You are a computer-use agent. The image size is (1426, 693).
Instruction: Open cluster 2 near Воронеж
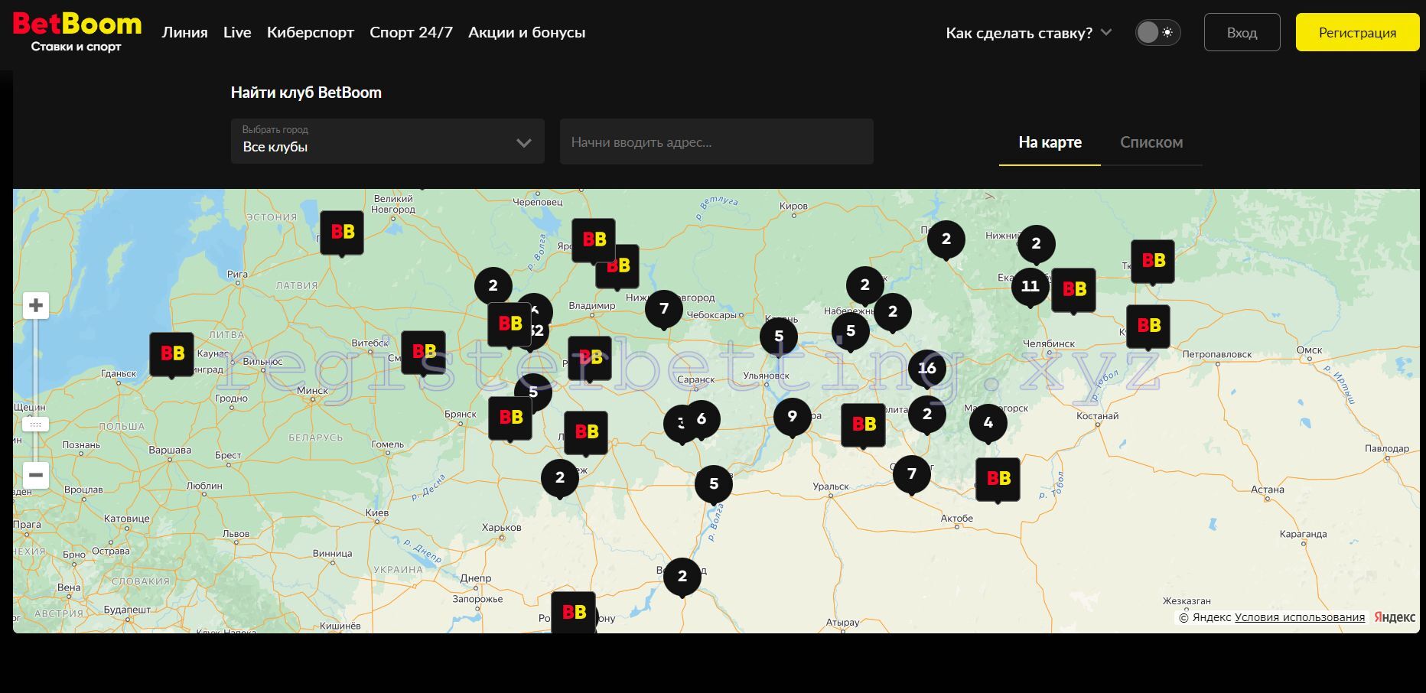560,478
